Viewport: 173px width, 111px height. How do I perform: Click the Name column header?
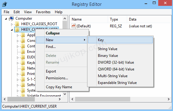pyautogui.click(x=89, y=19)
